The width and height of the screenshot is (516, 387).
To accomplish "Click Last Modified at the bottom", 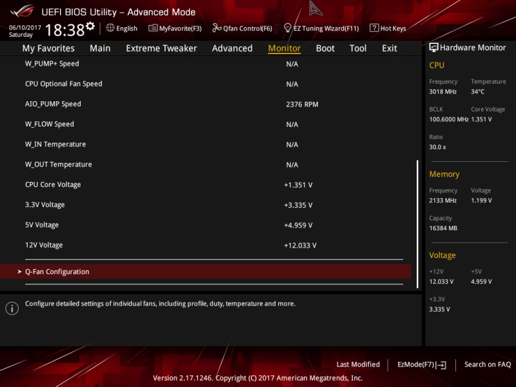I will (x=358, y=364).
